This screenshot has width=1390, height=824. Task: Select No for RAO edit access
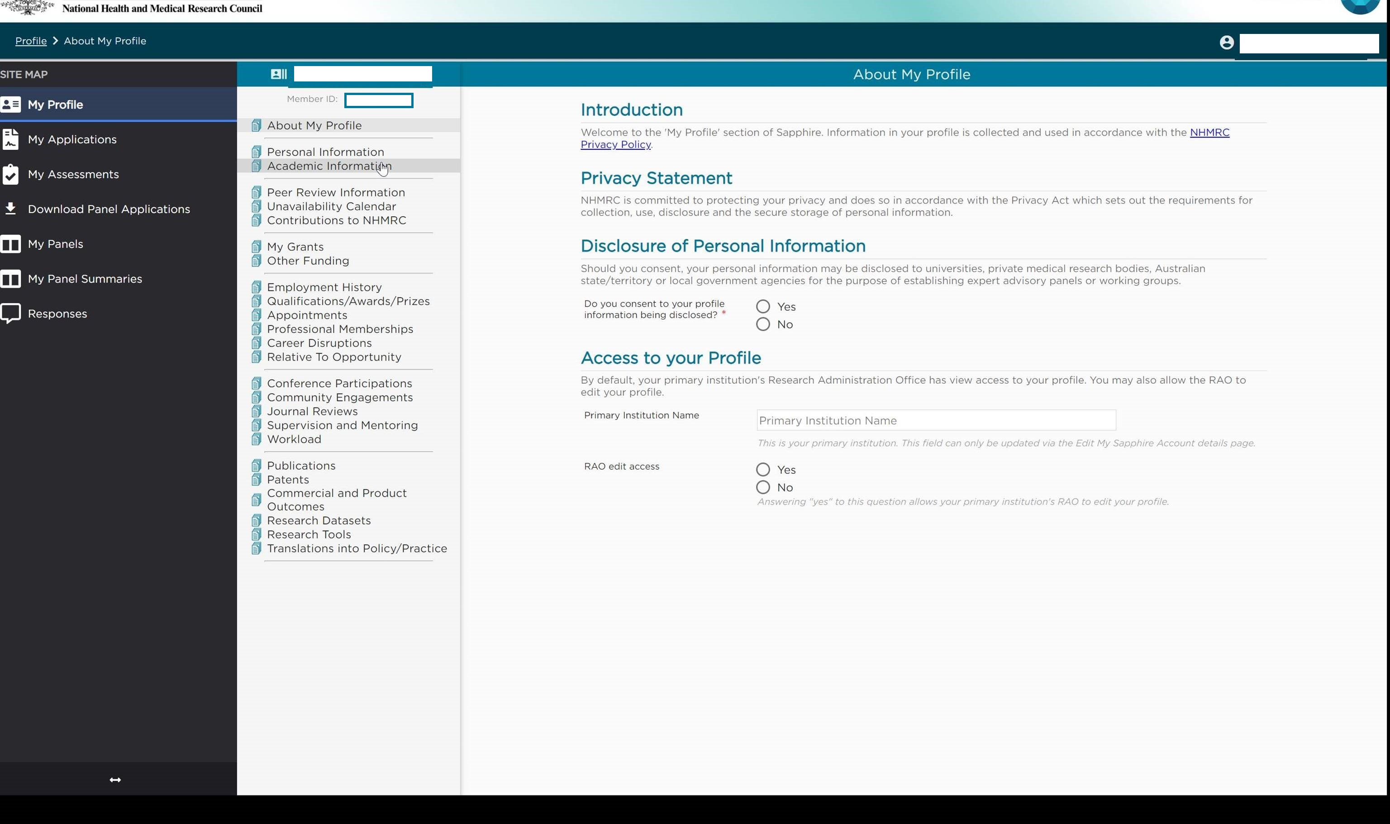pos(763,488)
